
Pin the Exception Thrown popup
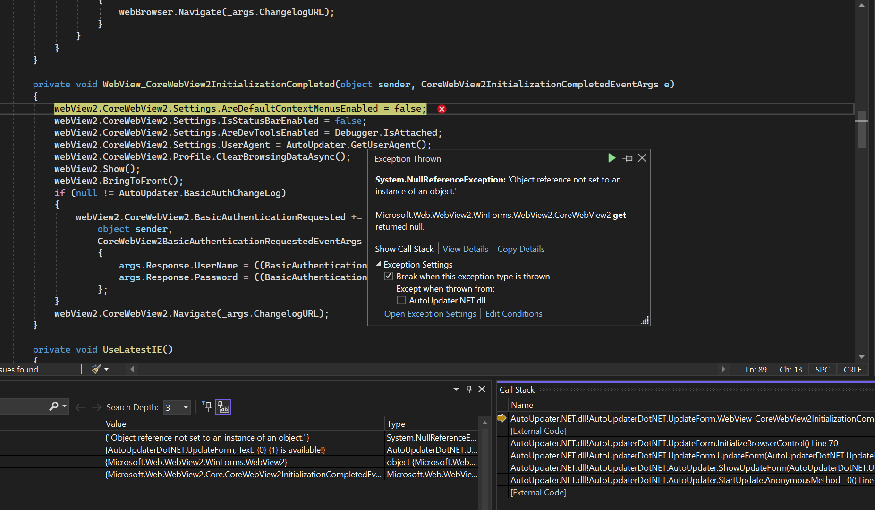(627, 158)
